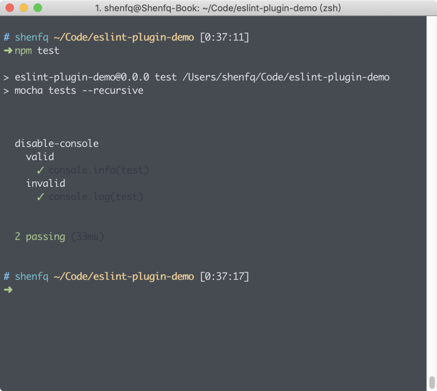The height and width of the screenshot is (391, 437).
Task: Click the green zoom window button
Action: 37,8
